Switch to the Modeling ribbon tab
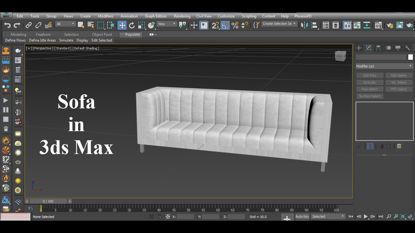This screenshot has width=415, height=233. coord(18,35)
